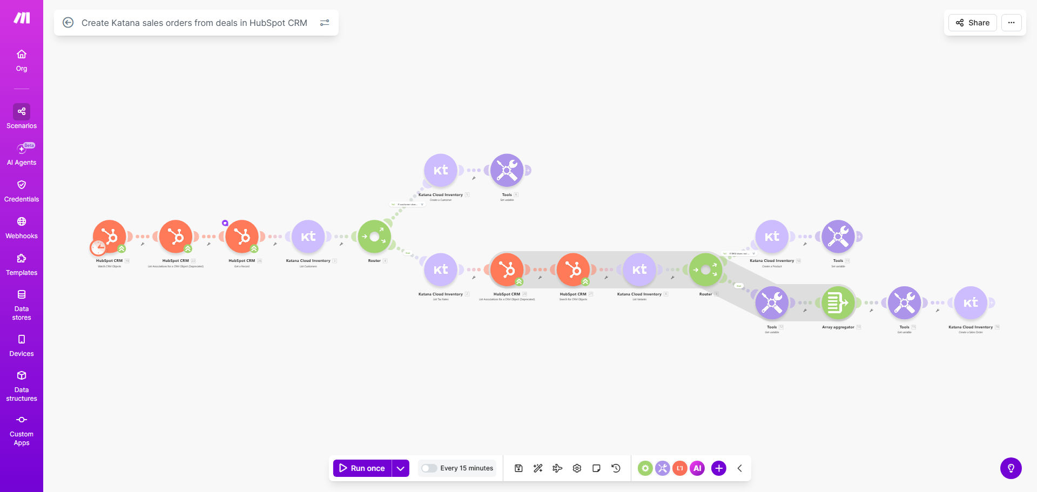
Task: Collapse the favorites toolbar chevron
Action: coord(739,468)
